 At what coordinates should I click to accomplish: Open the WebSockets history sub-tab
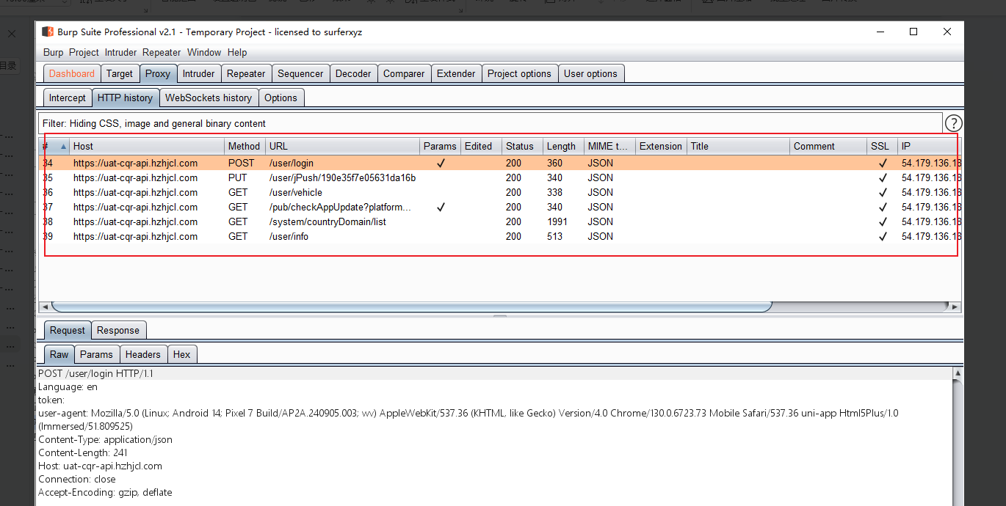coord(209,98)
